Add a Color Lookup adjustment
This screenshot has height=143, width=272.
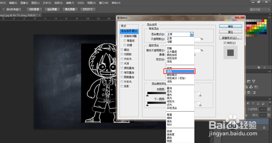[x=256, y=87]
